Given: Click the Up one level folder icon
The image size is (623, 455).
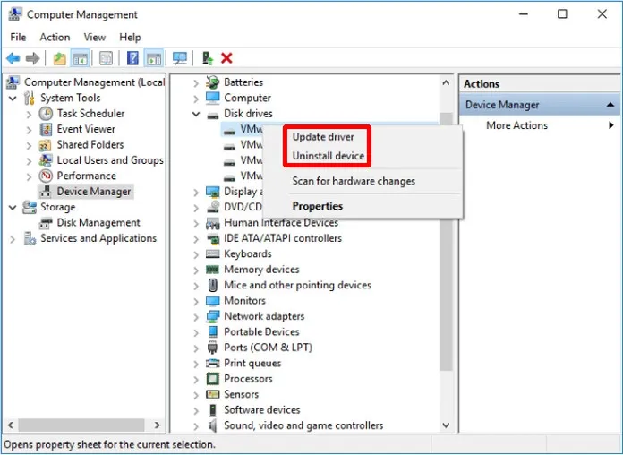Looking at the screenshot, I should tap(60, 59).
